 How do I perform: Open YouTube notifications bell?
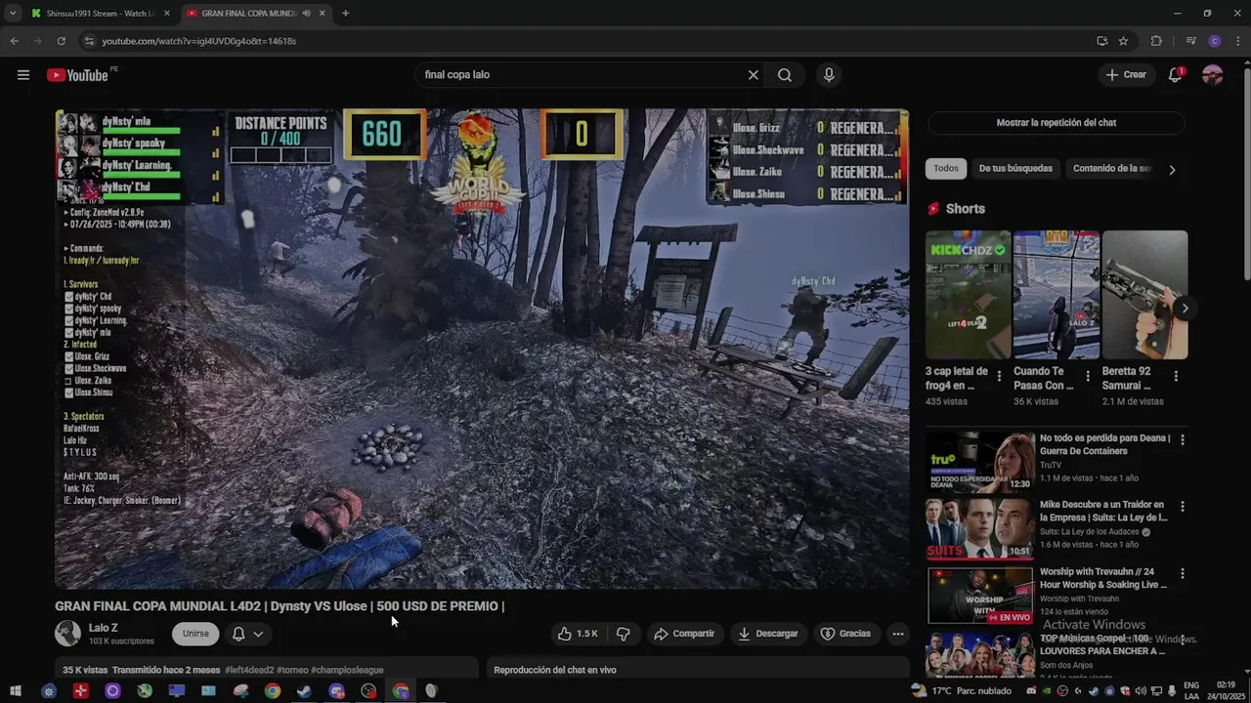[x=1176, y=75]
